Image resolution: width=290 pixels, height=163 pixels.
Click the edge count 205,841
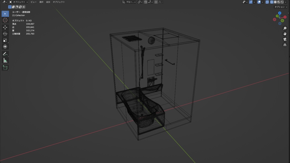(x=30, y=27)
